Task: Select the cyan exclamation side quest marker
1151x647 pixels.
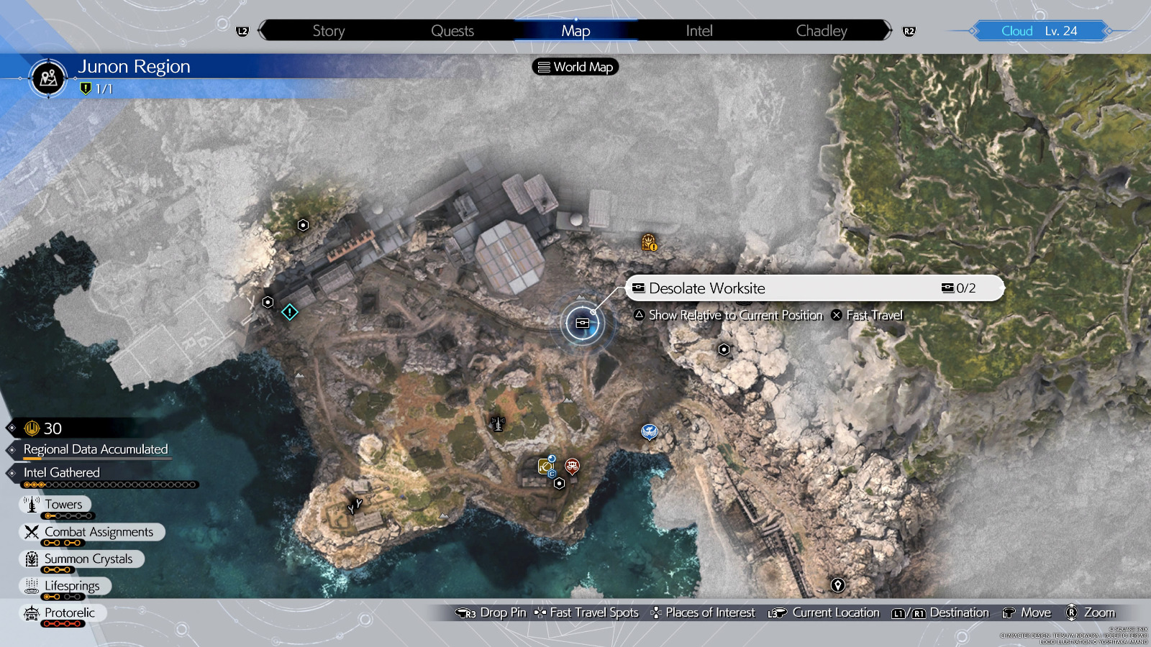Action: [x=289, y=313]
